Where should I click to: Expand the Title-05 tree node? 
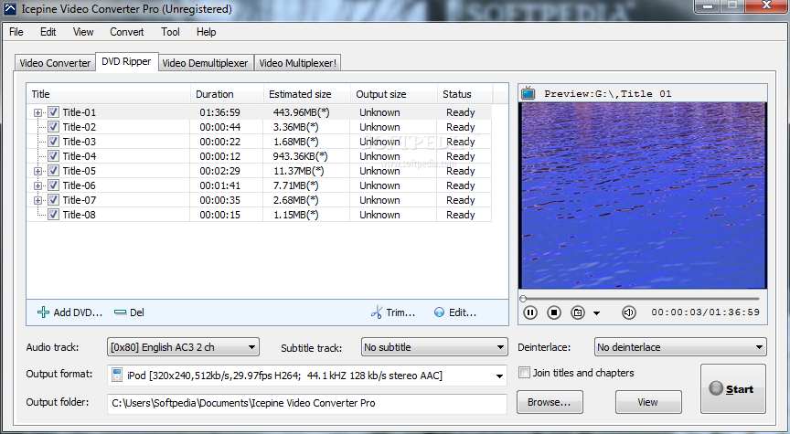(x=37, y=171)
